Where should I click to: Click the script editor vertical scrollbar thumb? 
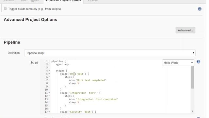tap(192, 77)
